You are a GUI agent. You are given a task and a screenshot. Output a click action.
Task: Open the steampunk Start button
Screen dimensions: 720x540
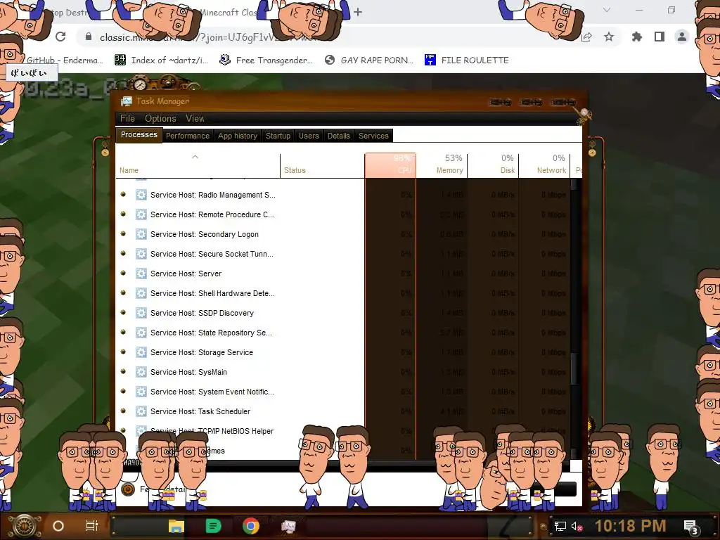click(23, 526)
